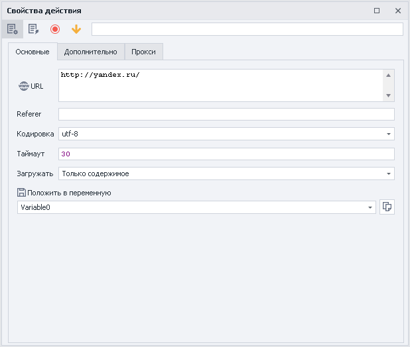Click the document settings icon in the toolbar
The image size is (410, 347).
click(12, 29)
